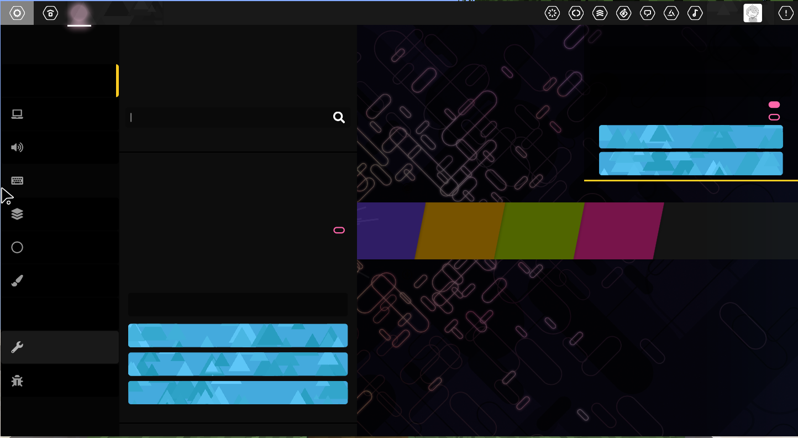Click the triangle hexagon icon in top bar
The image size is (798, 438).
(671, 13)
